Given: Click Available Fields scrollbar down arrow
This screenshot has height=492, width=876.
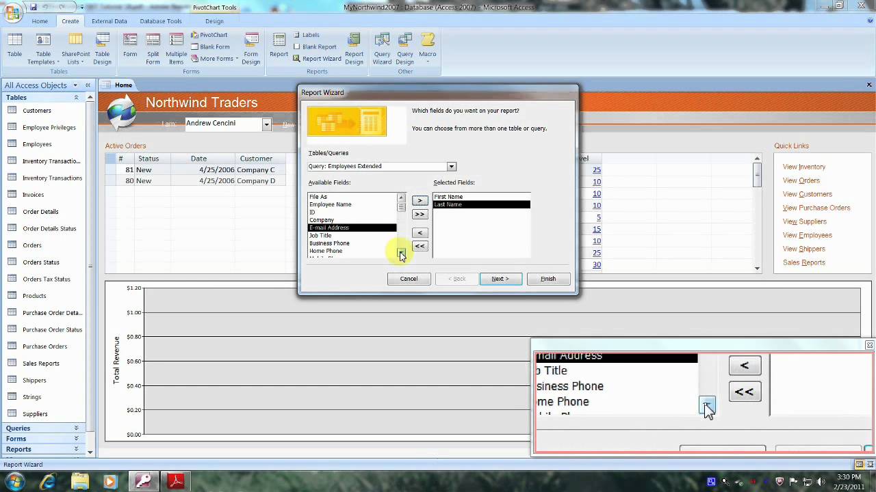Looking at the screenshot, I should point(402,254).
